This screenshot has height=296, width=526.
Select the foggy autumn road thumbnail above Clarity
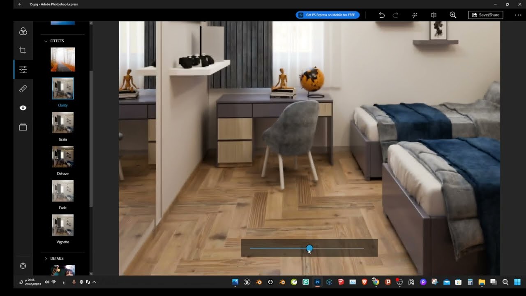pyautogui.click(x=63, y=60)
